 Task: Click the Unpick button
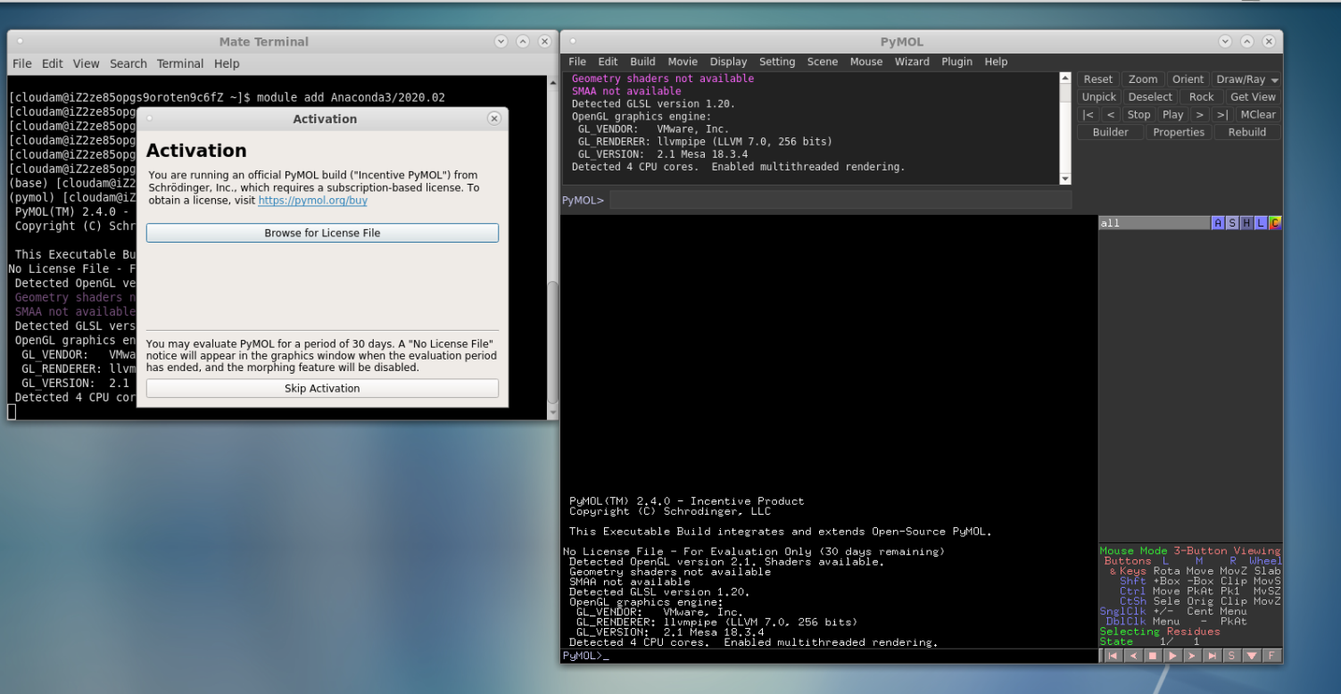tap(1099, 97)
